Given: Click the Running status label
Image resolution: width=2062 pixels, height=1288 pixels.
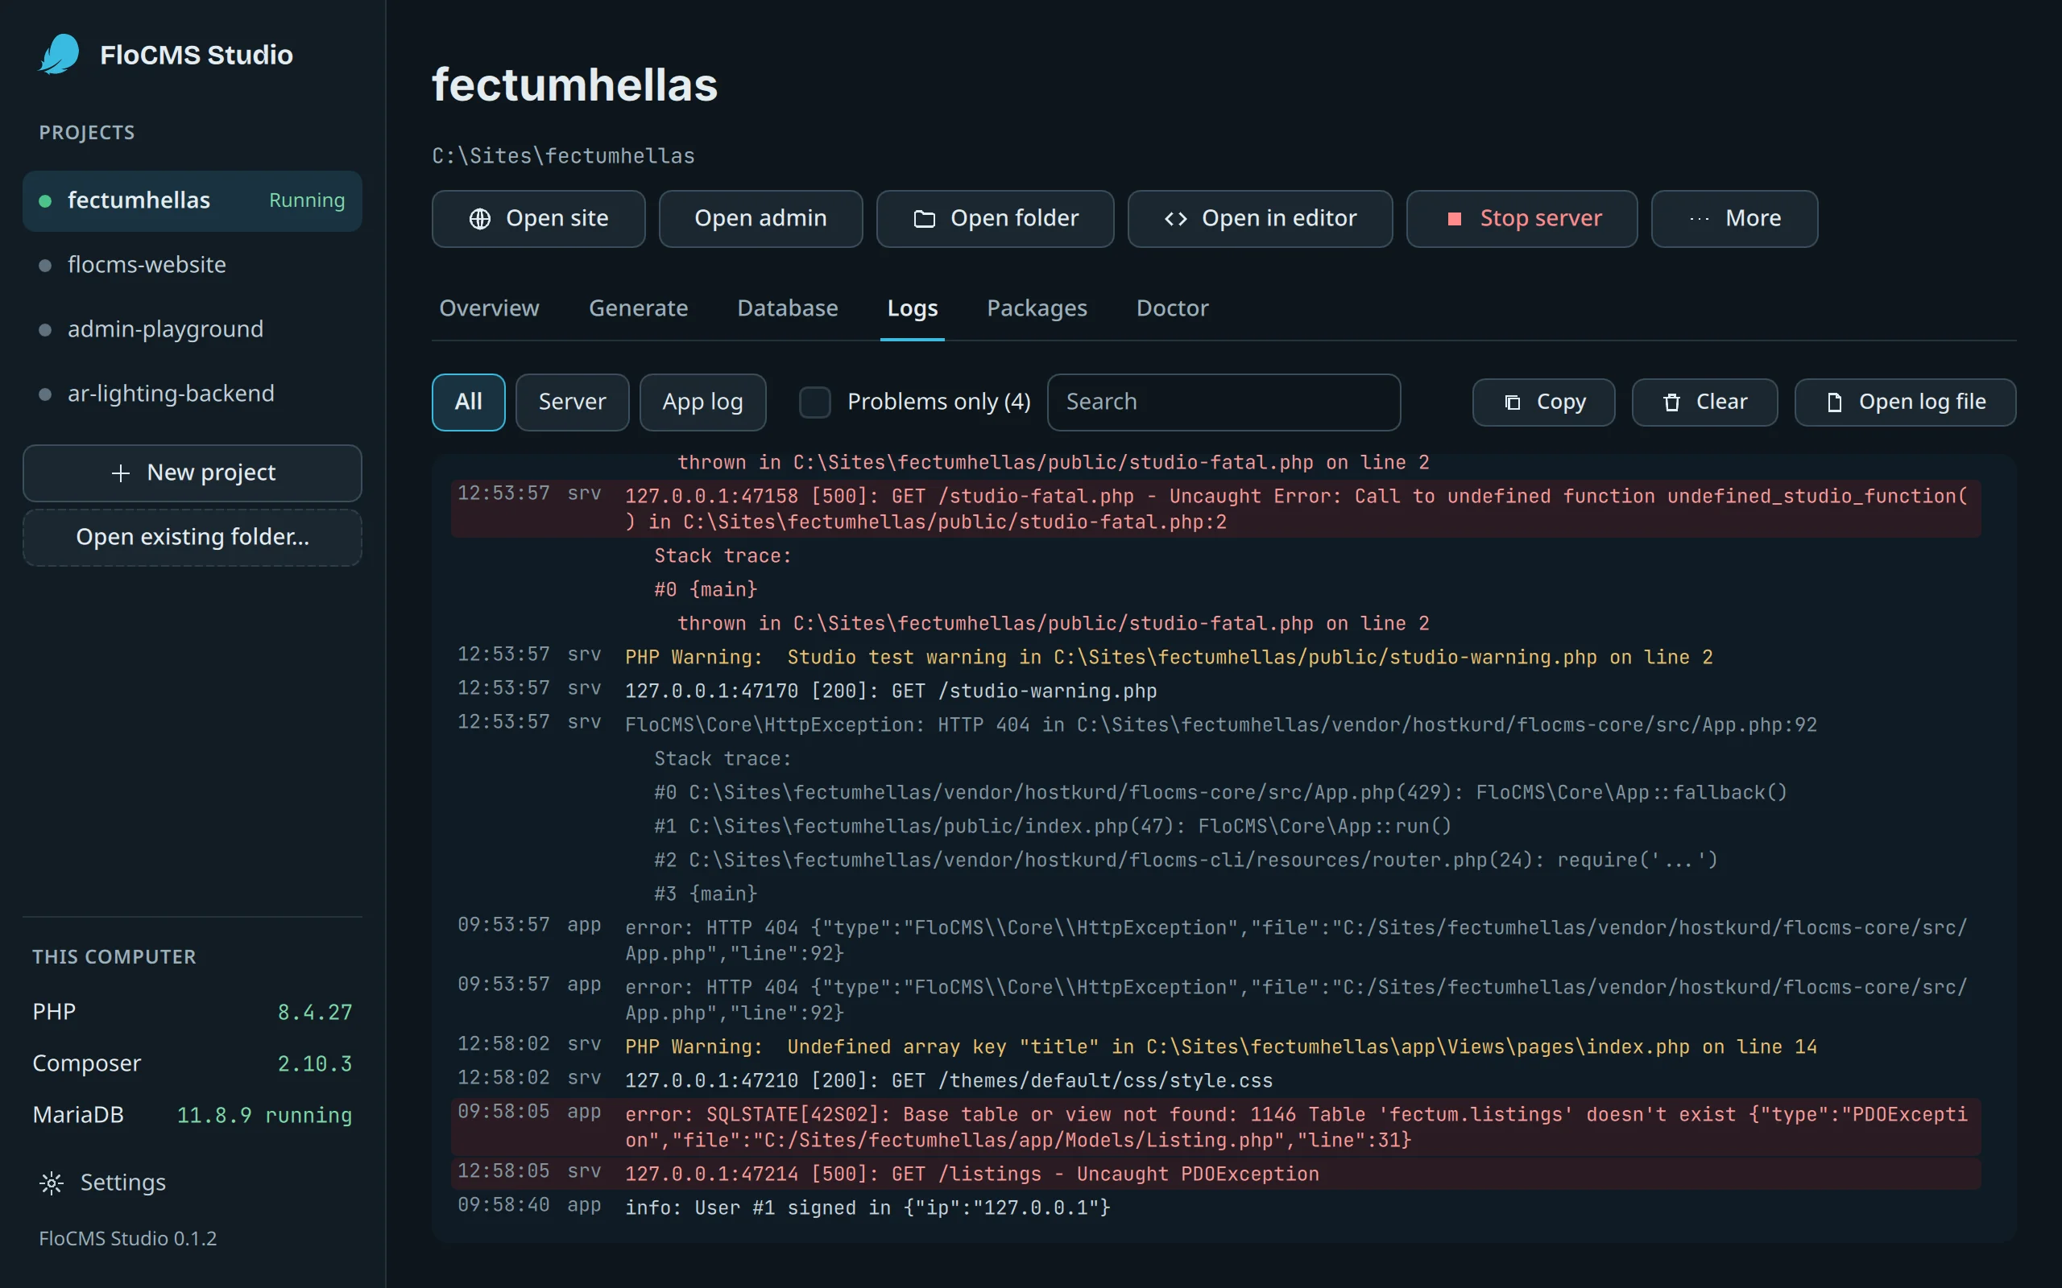Looking at the screenshot, I should pos(307,201).
